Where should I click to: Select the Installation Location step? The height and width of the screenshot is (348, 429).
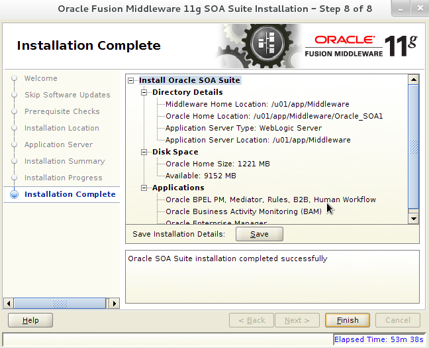pos(62,128)
